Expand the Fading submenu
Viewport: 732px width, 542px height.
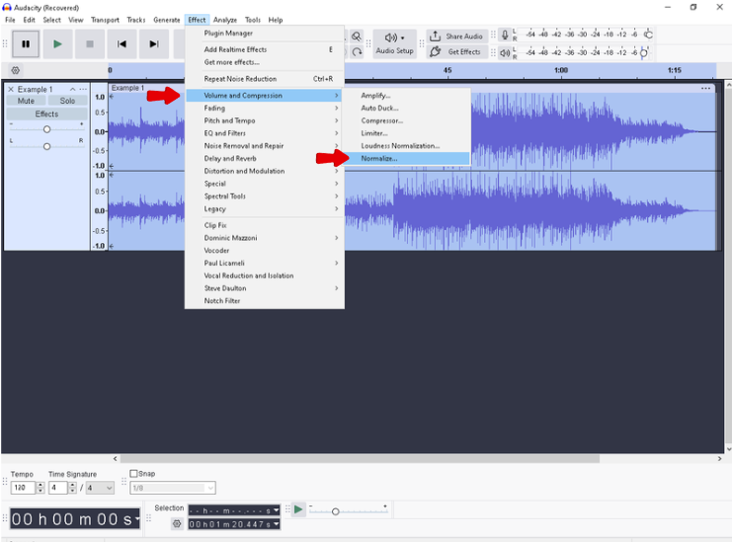click(214, 109)
